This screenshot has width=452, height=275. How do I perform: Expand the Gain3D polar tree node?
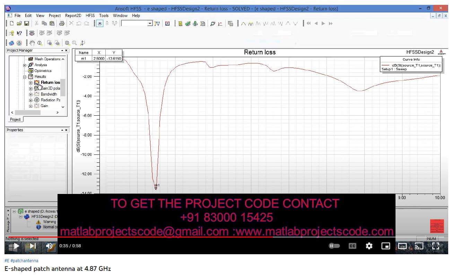[x=31, y=89]
